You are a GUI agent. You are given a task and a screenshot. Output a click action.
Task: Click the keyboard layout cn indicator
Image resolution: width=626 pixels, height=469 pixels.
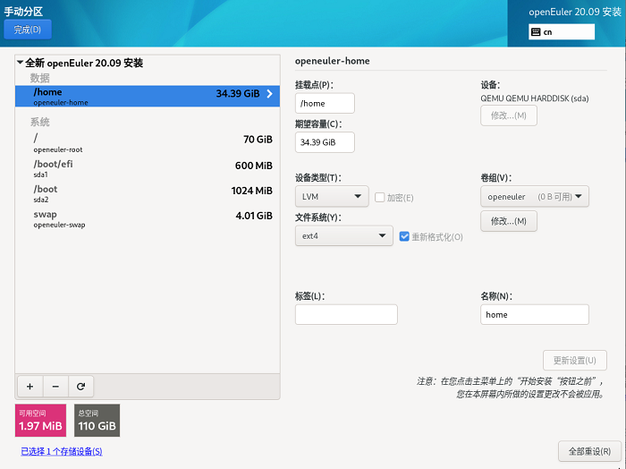coord(562,31)
